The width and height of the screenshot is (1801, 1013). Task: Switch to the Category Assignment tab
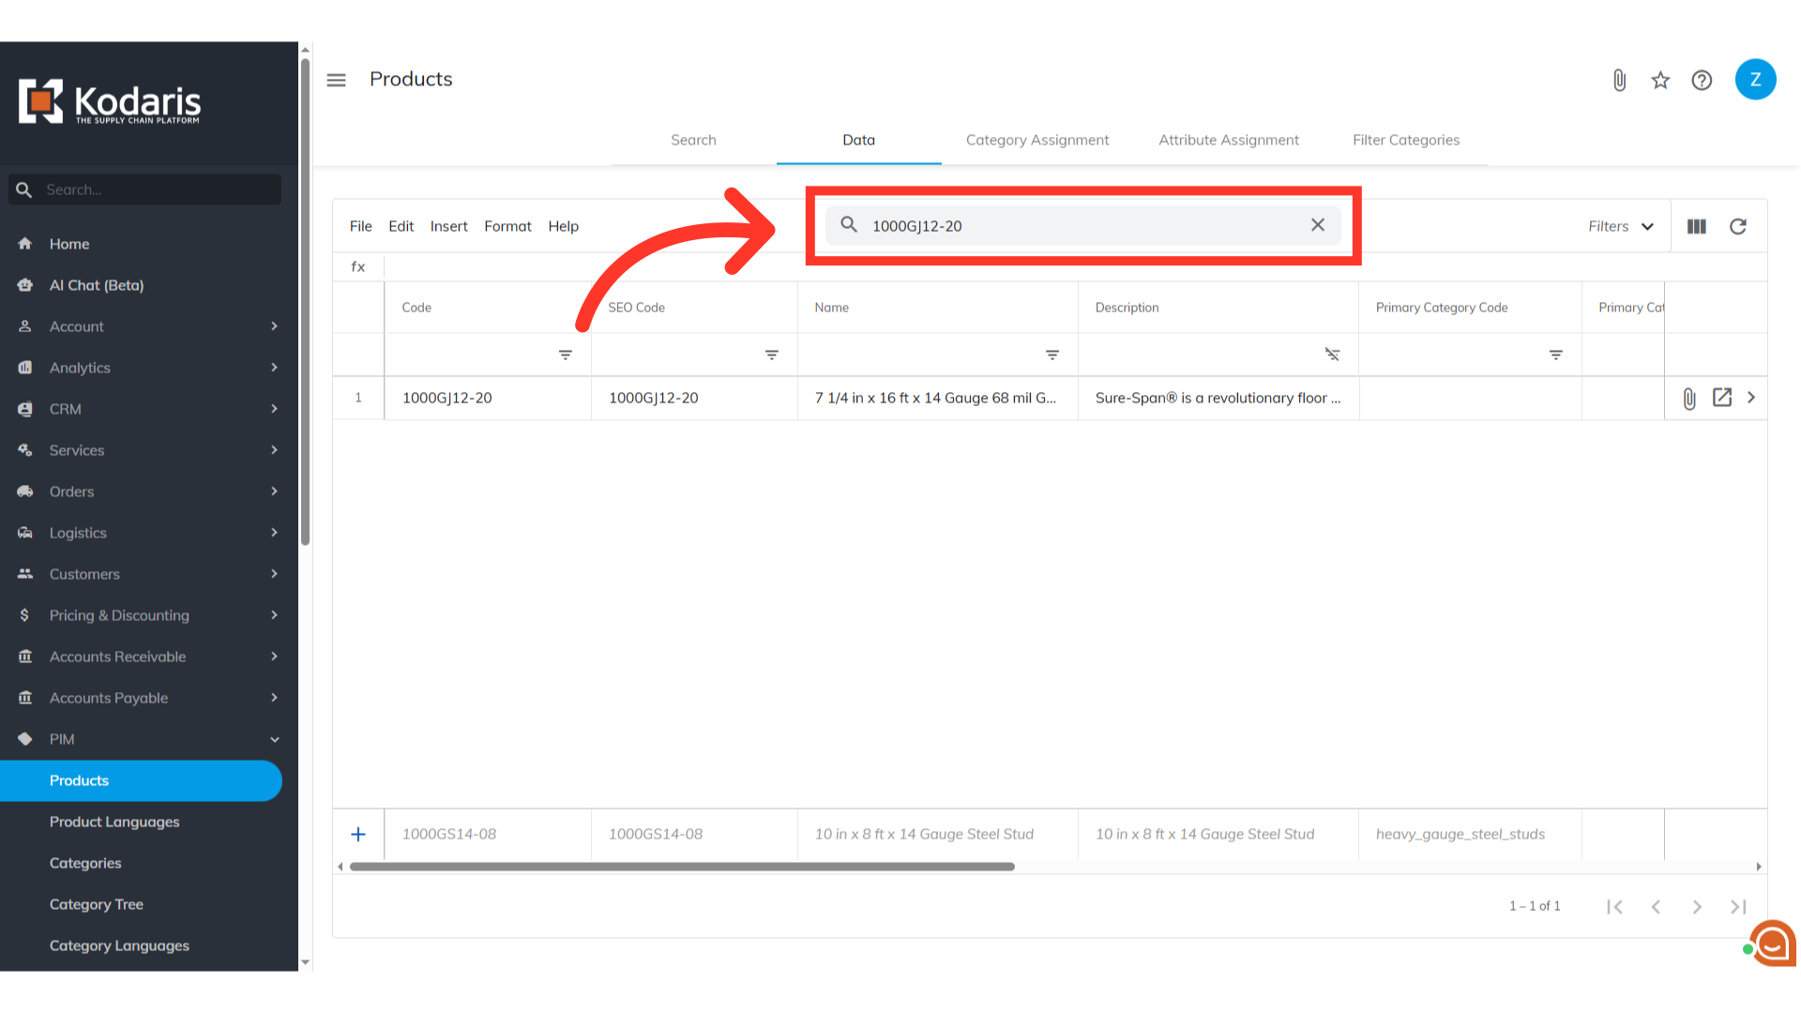[x=1037, y=140]
